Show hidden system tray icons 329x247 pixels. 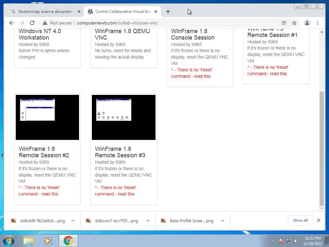tap(273, 241)
